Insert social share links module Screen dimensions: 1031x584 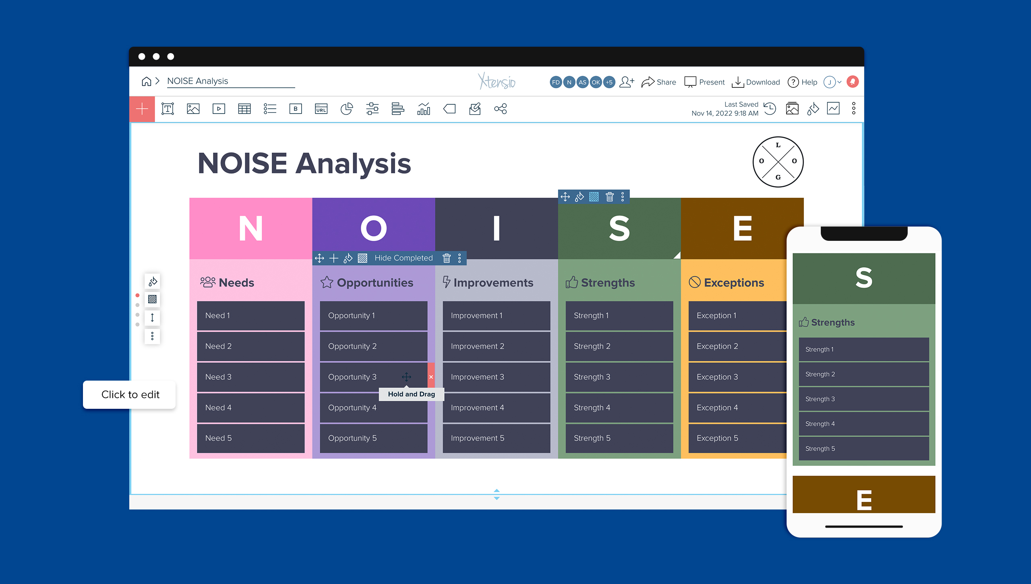coord(501,109)
